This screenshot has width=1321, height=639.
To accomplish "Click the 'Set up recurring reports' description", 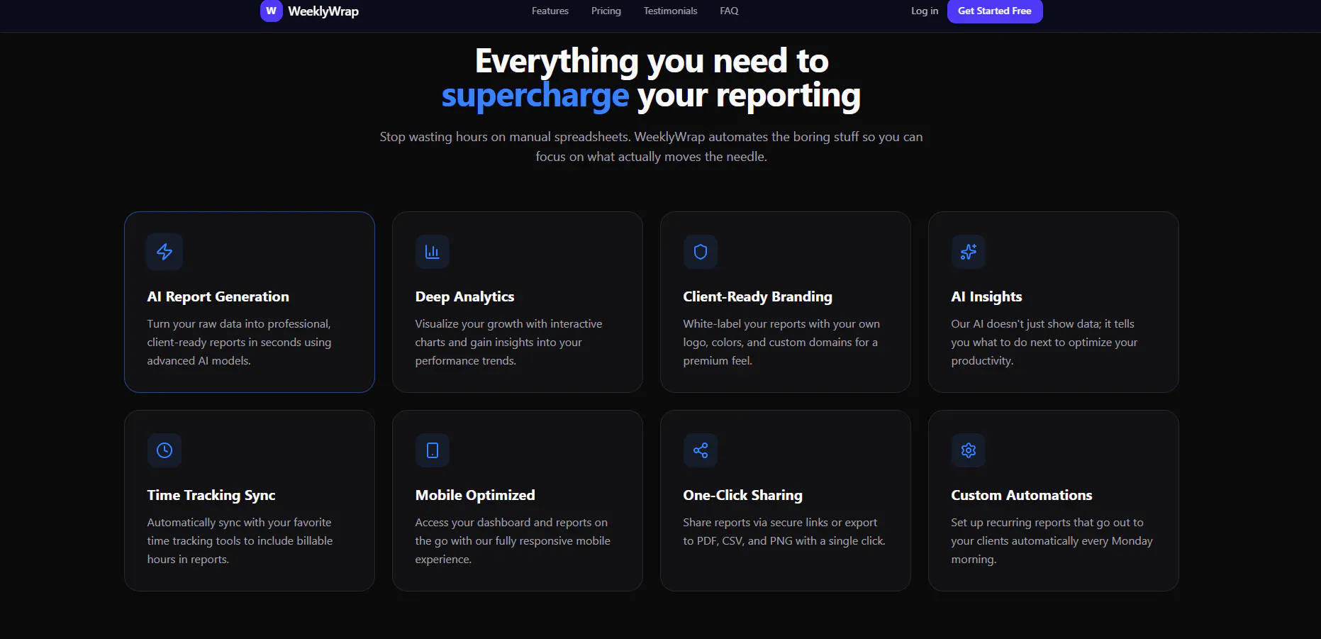I will point(1052,540).
